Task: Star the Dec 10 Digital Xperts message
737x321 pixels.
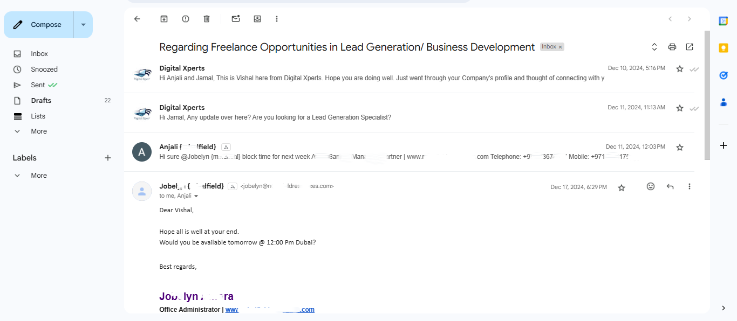Action: coord(680,69)
